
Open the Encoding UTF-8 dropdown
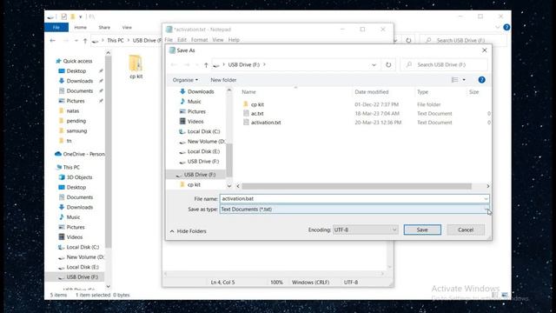tap(365, 230)
